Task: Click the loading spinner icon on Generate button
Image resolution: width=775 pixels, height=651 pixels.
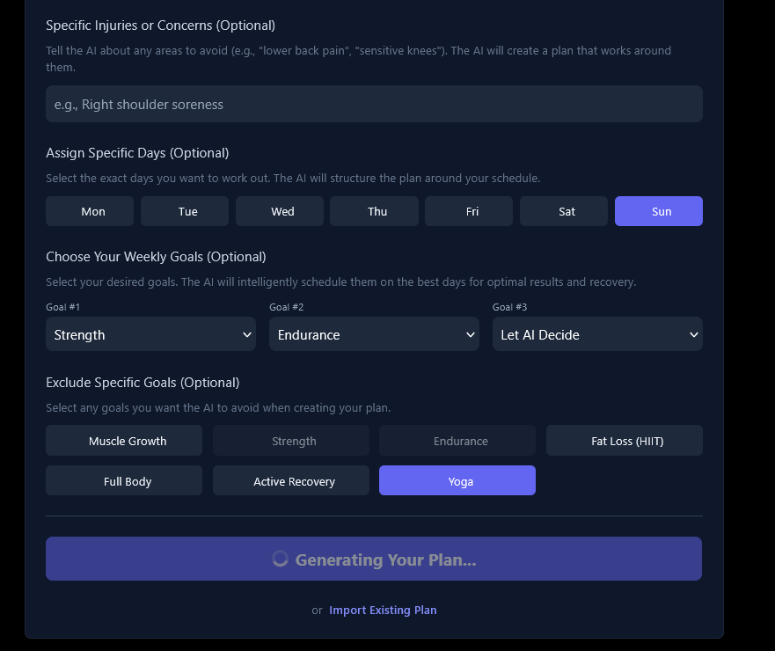Action: 281,559
